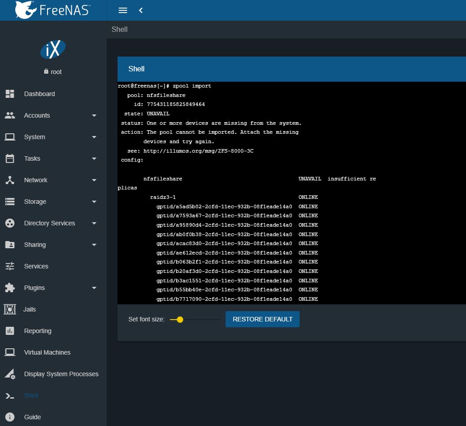Click the 'state: UNAVAIL' line
466x426 pixels.
tap(147, 114)
